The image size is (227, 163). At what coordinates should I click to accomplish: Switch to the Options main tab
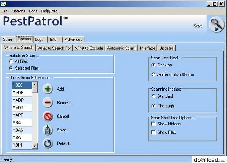(24, 39)
